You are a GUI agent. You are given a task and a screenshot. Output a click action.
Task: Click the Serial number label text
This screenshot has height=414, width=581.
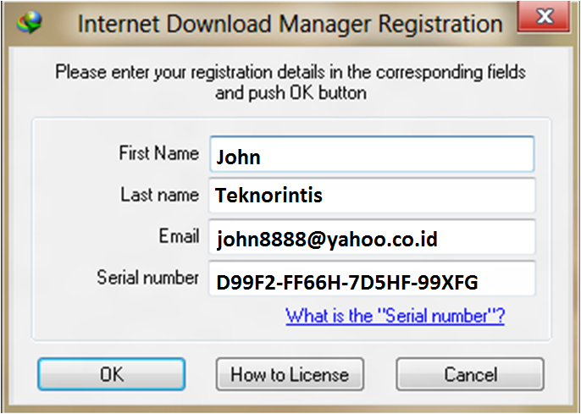[x=147, y=278]
